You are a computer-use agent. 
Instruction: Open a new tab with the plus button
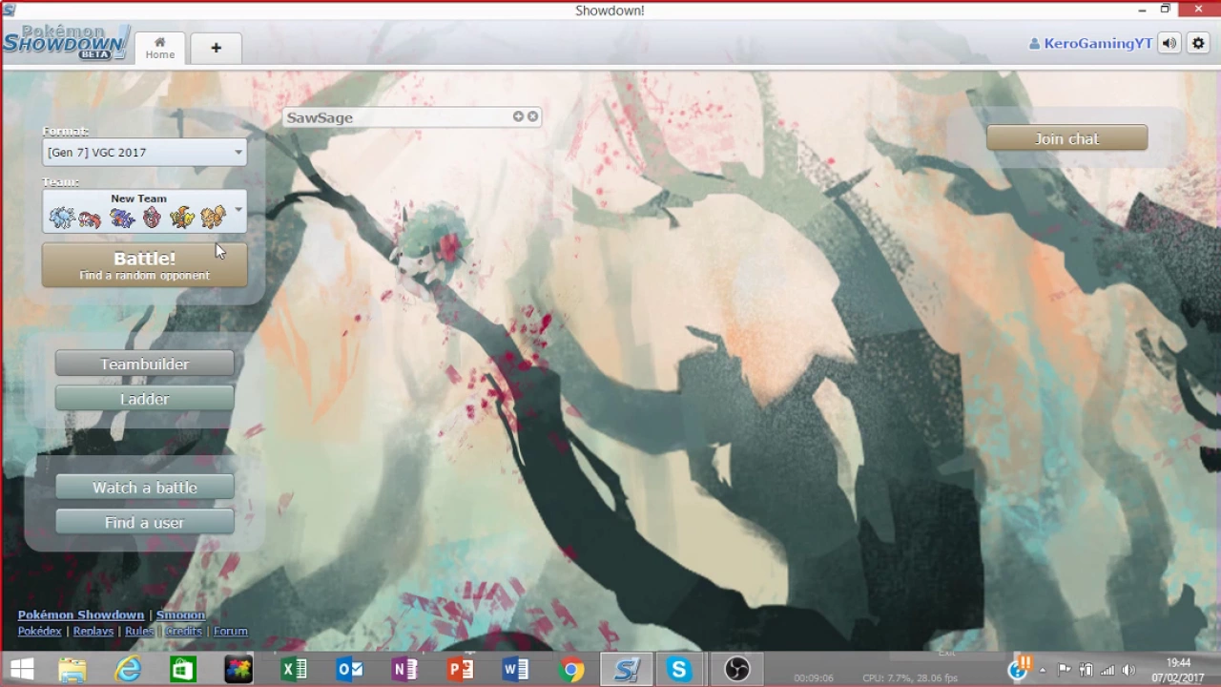pyautogui.click(x=216, y=48)
